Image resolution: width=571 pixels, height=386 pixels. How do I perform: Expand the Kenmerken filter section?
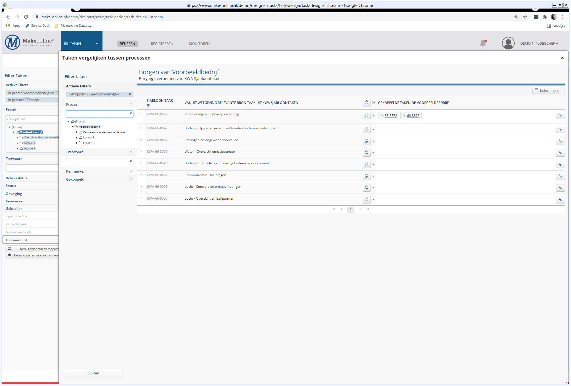point(131,171)
